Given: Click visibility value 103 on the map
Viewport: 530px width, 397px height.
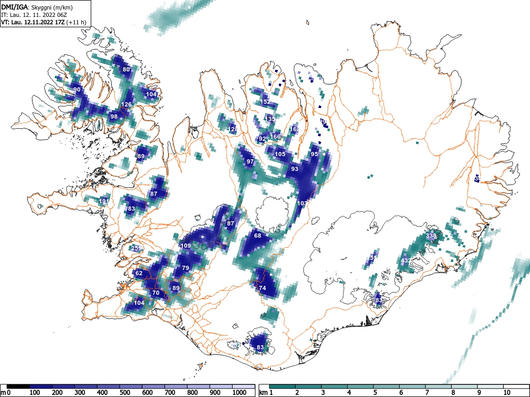Looking at the screenshot, I should pos(302,203).
